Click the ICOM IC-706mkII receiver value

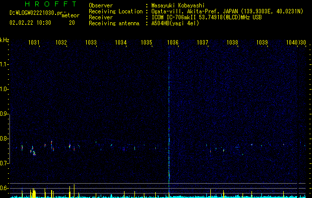(206, 17)
